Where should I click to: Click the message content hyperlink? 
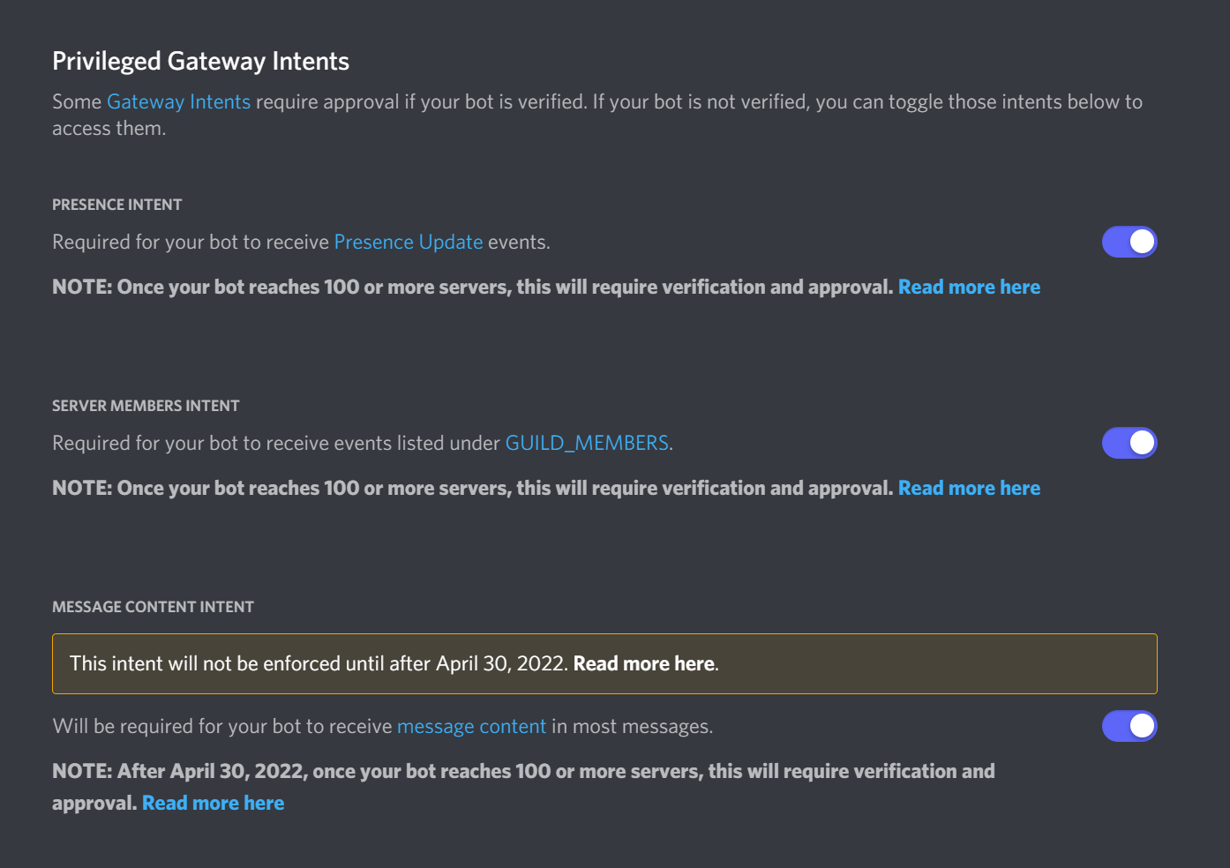click(471, 726)
